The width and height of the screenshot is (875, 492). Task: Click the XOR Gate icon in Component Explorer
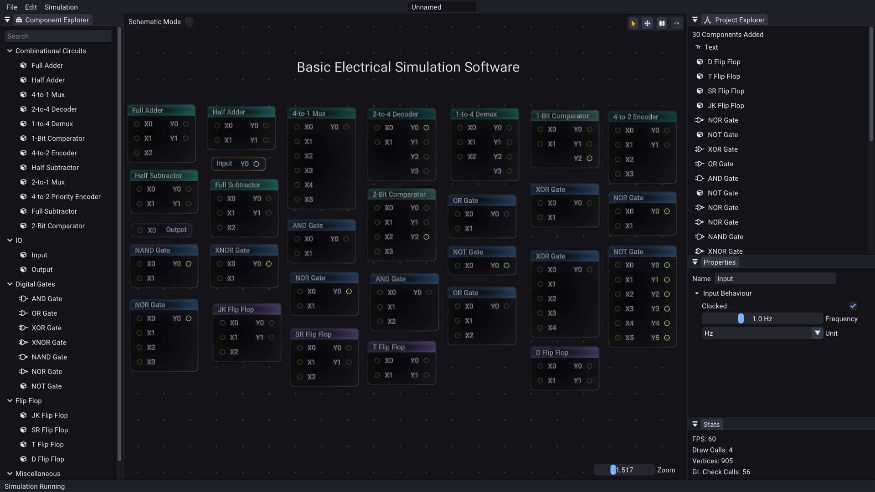point(23,328)
